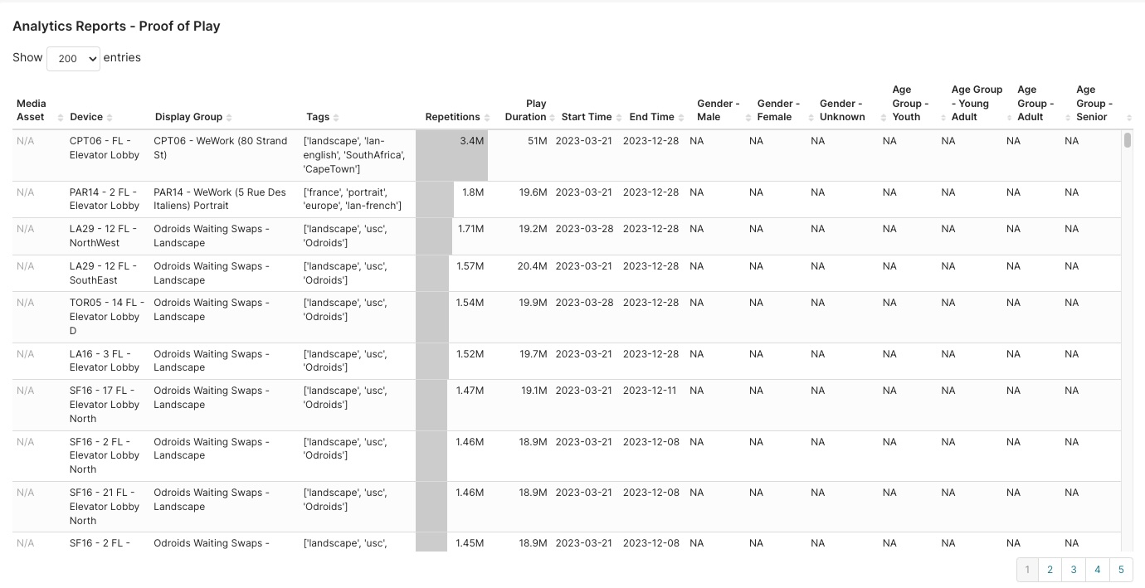Image resolution: width=1145 pixels, height=588 pixels.
Task: Click display group 'PAR14 - WeWork (5 Rue Des Italiens) Portrait'
Action: point(220,199)
